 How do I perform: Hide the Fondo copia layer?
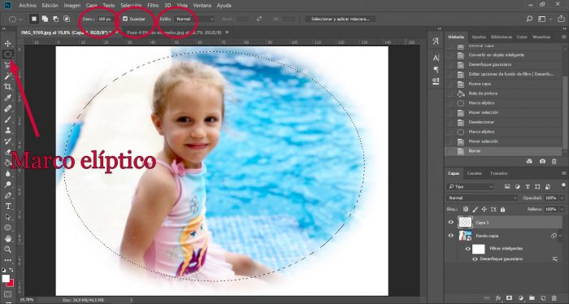(x=451, y=236)
